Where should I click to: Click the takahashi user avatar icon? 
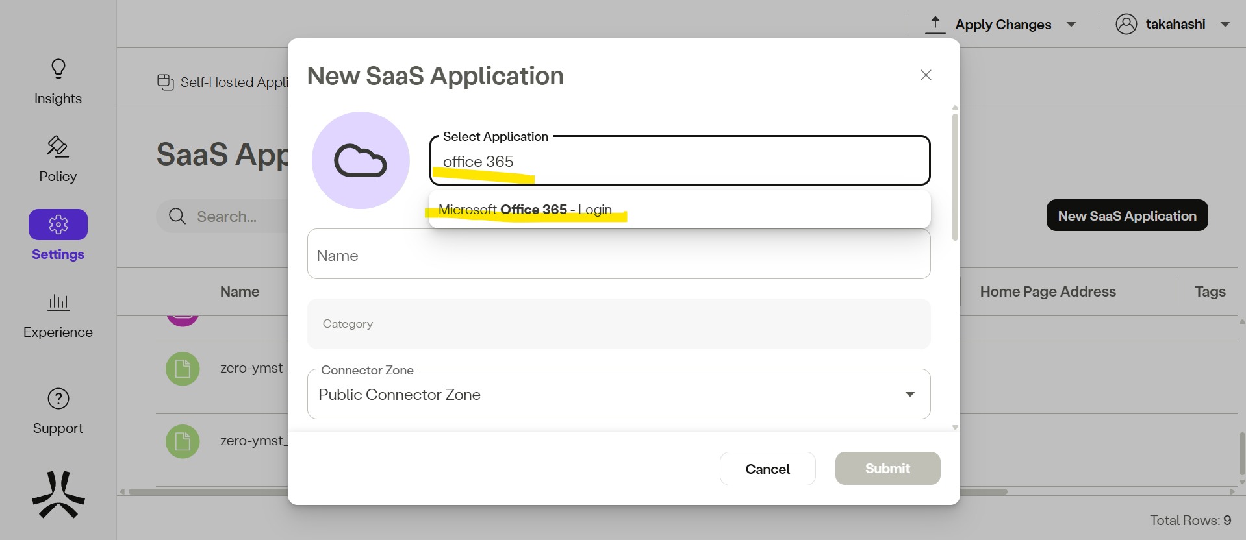coord(1126,24)
